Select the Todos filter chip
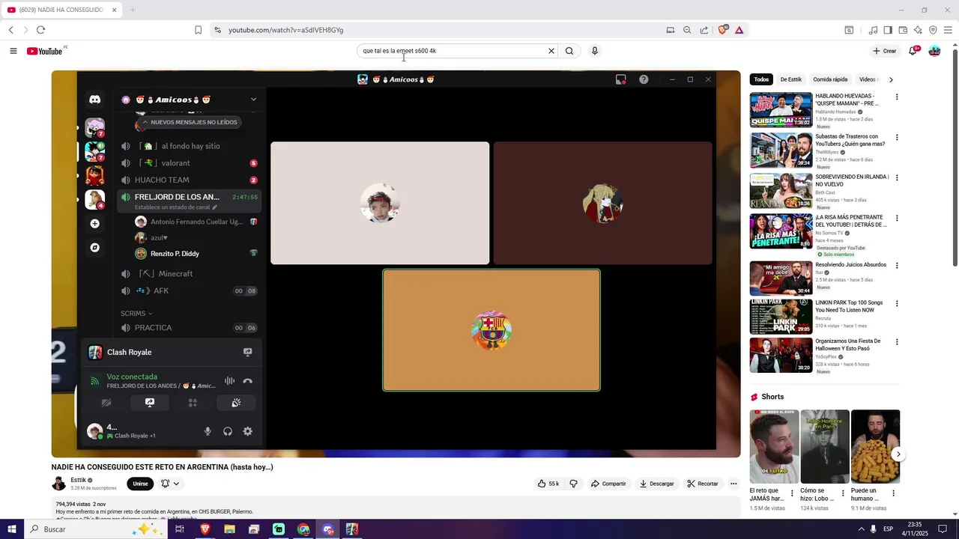The image size is (959, 539). pos(761,79)
